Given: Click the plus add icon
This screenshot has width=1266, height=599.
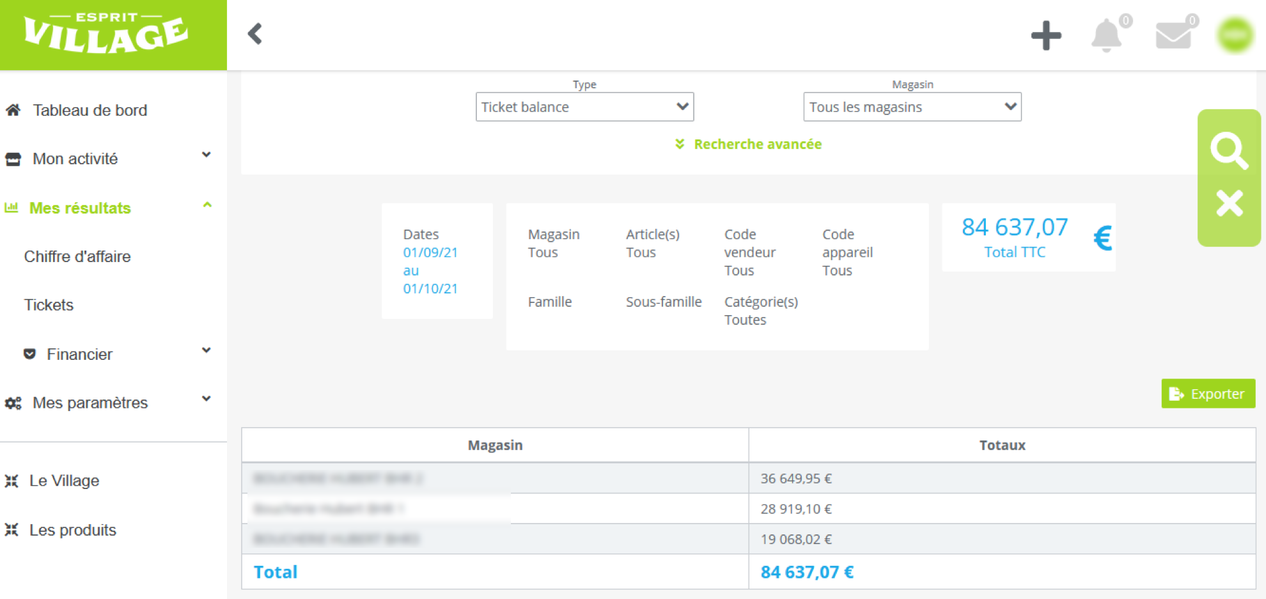Looking at the screenshot, I should click(1046, 35).
